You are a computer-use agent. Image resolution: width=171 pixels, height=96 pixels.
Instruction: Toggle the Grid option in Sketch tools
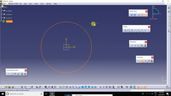pyautogui.click(x=132, y=15)
